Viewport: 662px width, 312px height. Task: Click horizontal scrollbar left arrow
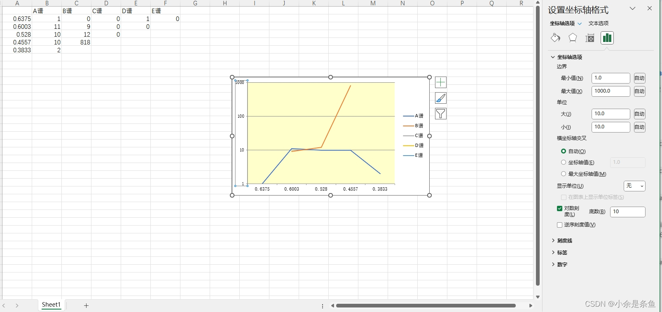(x=332, y=305)
